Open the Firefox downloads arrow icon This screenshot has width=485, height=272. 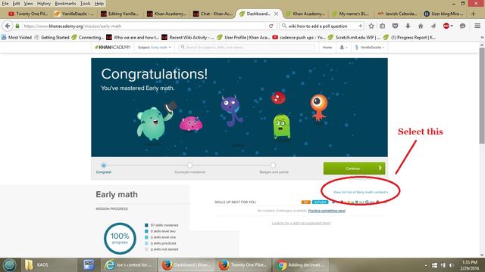point(408,26)
